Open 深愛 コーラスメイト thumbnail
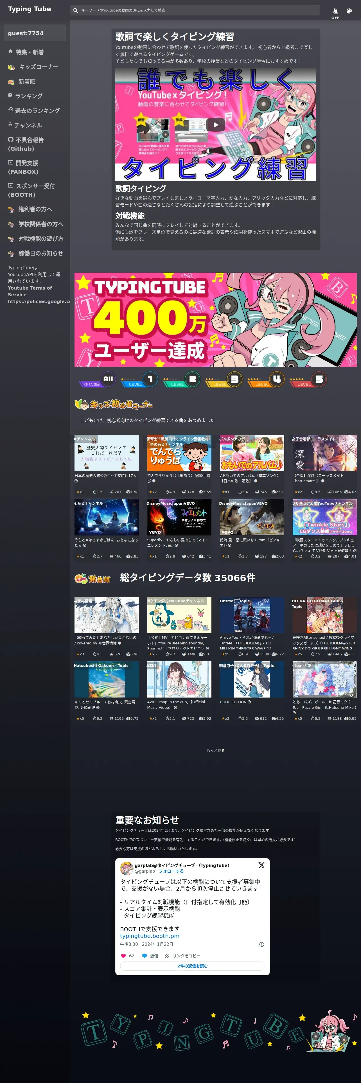The width and height of the screenshot is (361, 1083). (x=324, y=453)
